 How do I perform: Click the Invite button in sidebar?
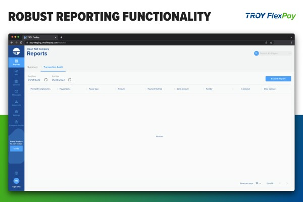point(16,148)
